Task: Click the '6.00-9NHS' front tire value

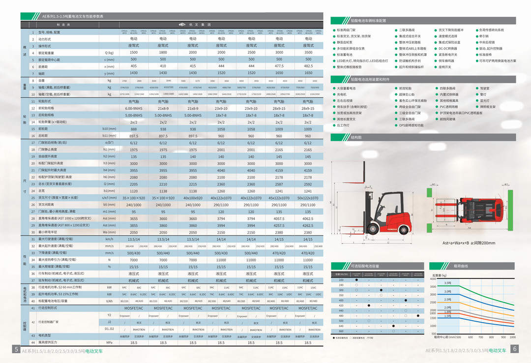Action: tap(134, 109)
